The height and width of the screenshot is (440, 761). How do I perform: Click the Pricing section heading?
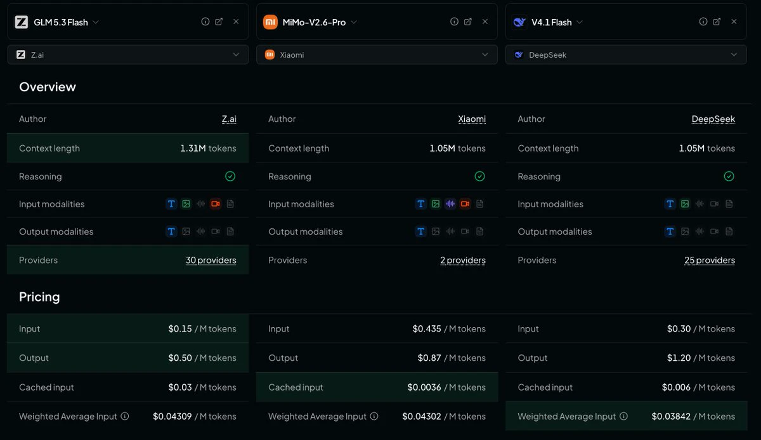click(39, 297)
